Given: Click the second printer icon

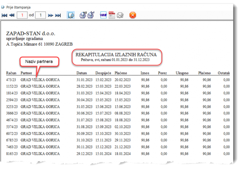Looking at the screenshot, I should (91, 15).
